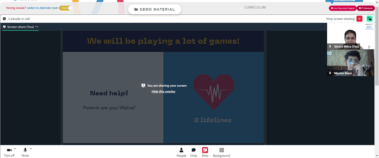
Task: Expand camera options chevron
Action: tap(15, 149)
